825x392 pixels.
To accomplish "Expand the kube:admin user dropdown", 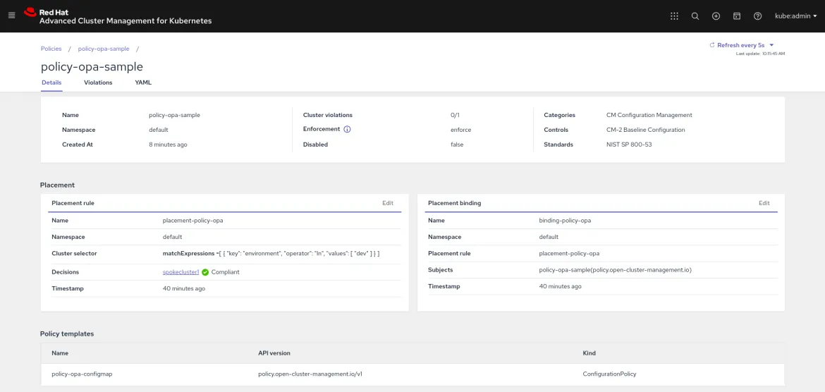I will coord(796,16).
